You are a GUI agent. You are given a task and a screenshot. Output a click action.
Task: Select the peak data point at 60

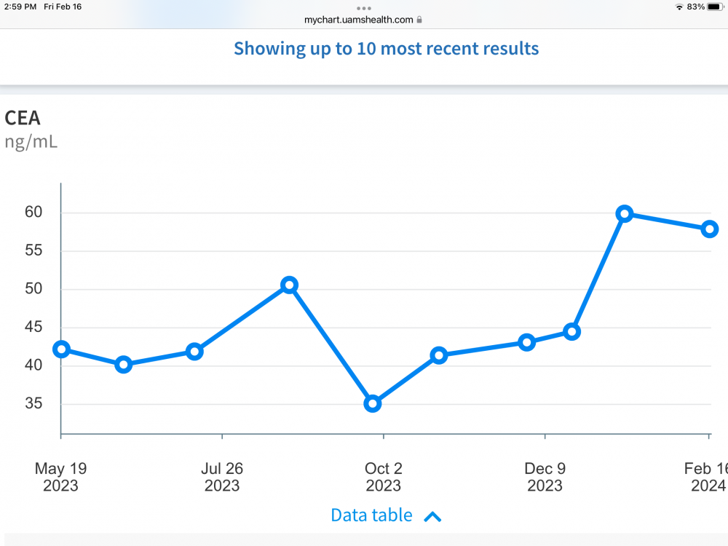coord(625,214)
